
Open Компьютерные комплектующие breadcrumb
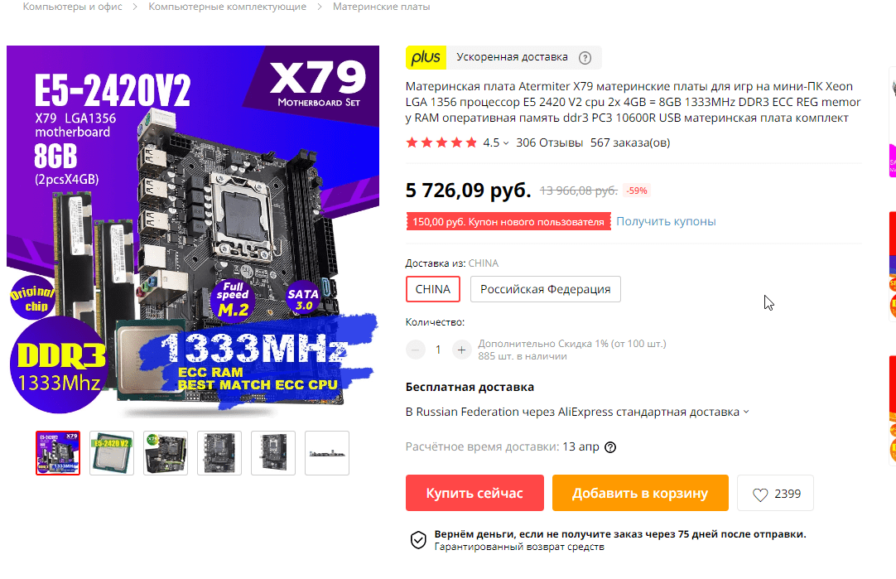[228, 7]
